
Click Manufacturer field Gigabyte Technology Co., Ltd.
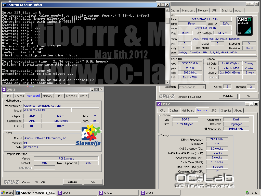[x=61, y=106]
